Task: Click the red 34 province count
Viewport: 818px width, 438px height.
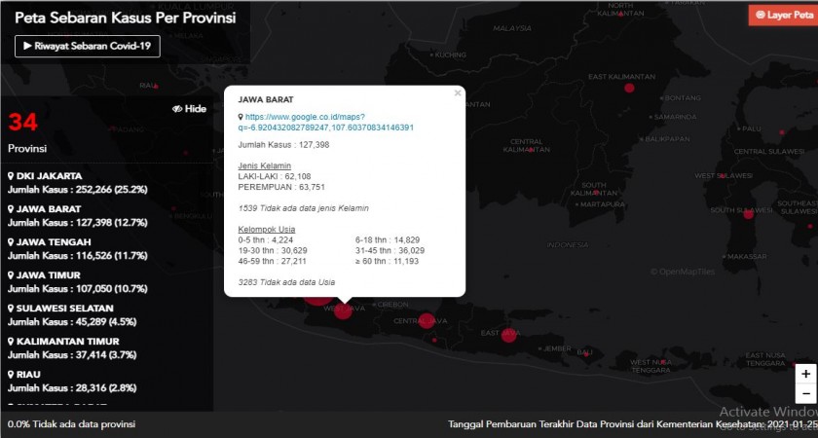Action: coord(23,122)
